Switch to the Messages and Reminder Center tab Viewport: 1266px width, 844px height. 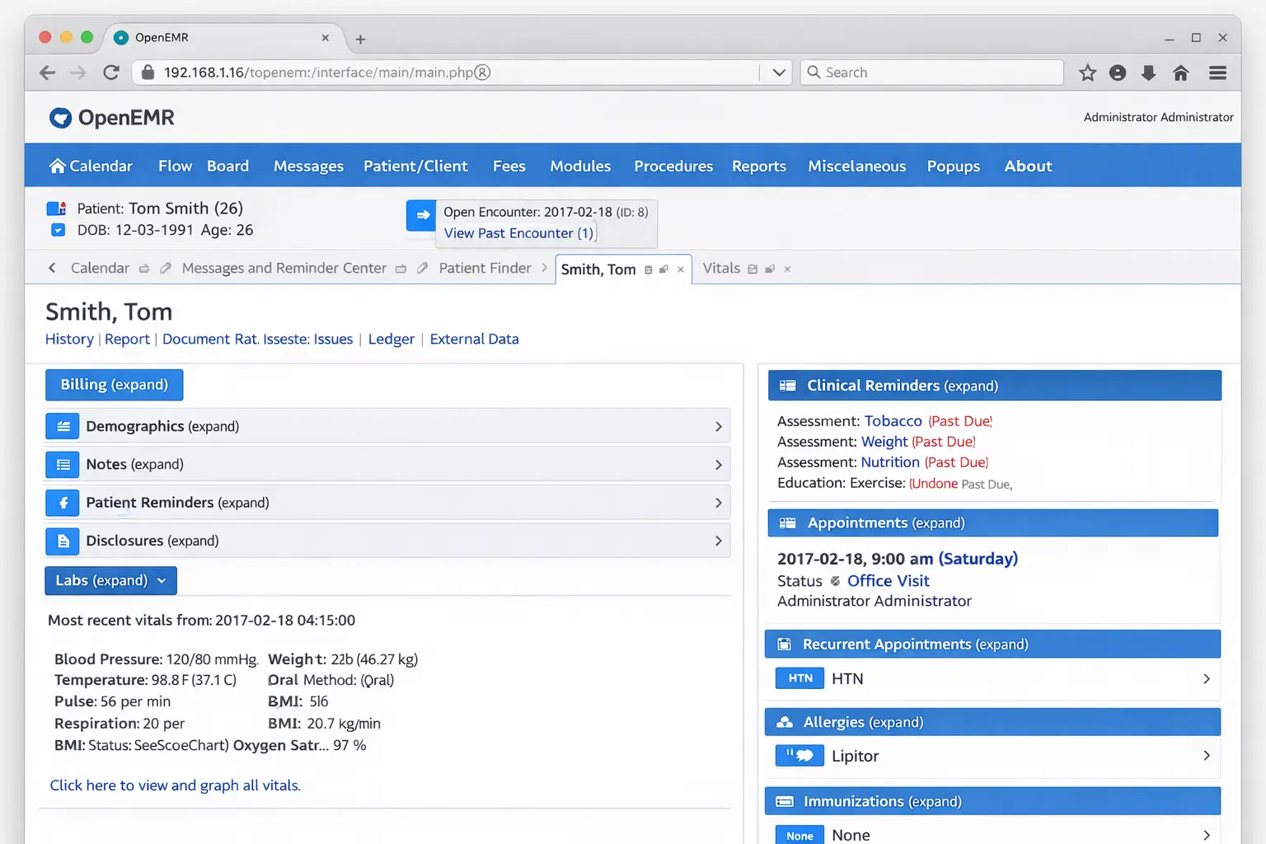tap(284, 268)
